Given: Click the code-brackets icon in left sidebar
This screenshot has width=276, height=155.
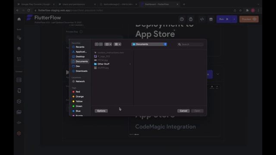Looking at the screenshot, I should (19, 123).
